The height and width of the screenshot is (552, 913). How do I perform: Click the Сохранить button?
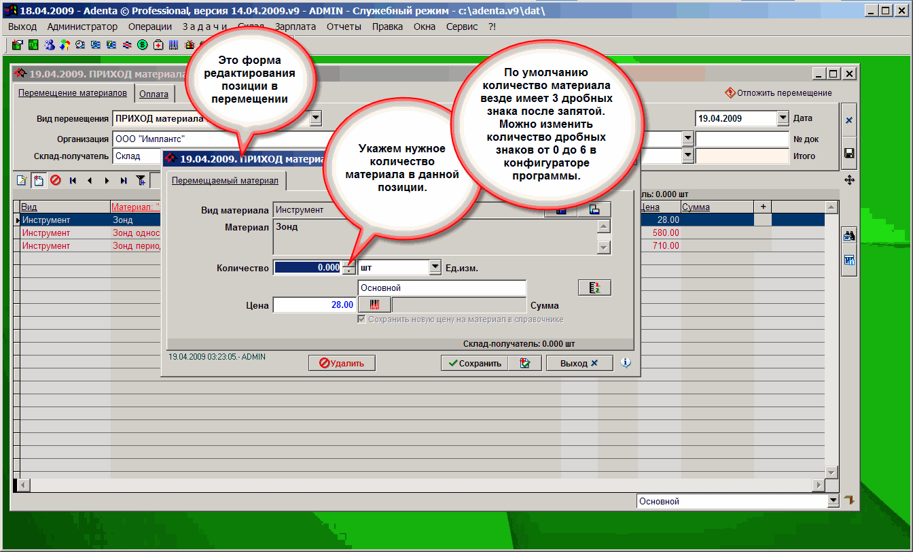[x=474, y=363]
